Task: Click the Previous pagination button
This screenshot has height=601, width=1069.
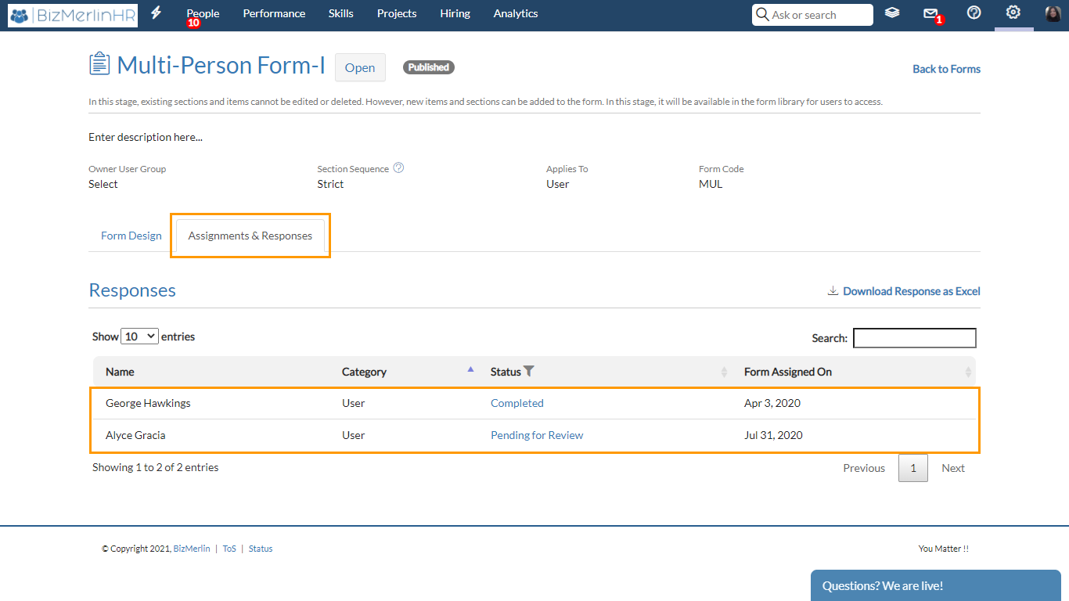Action: (864, 468)
